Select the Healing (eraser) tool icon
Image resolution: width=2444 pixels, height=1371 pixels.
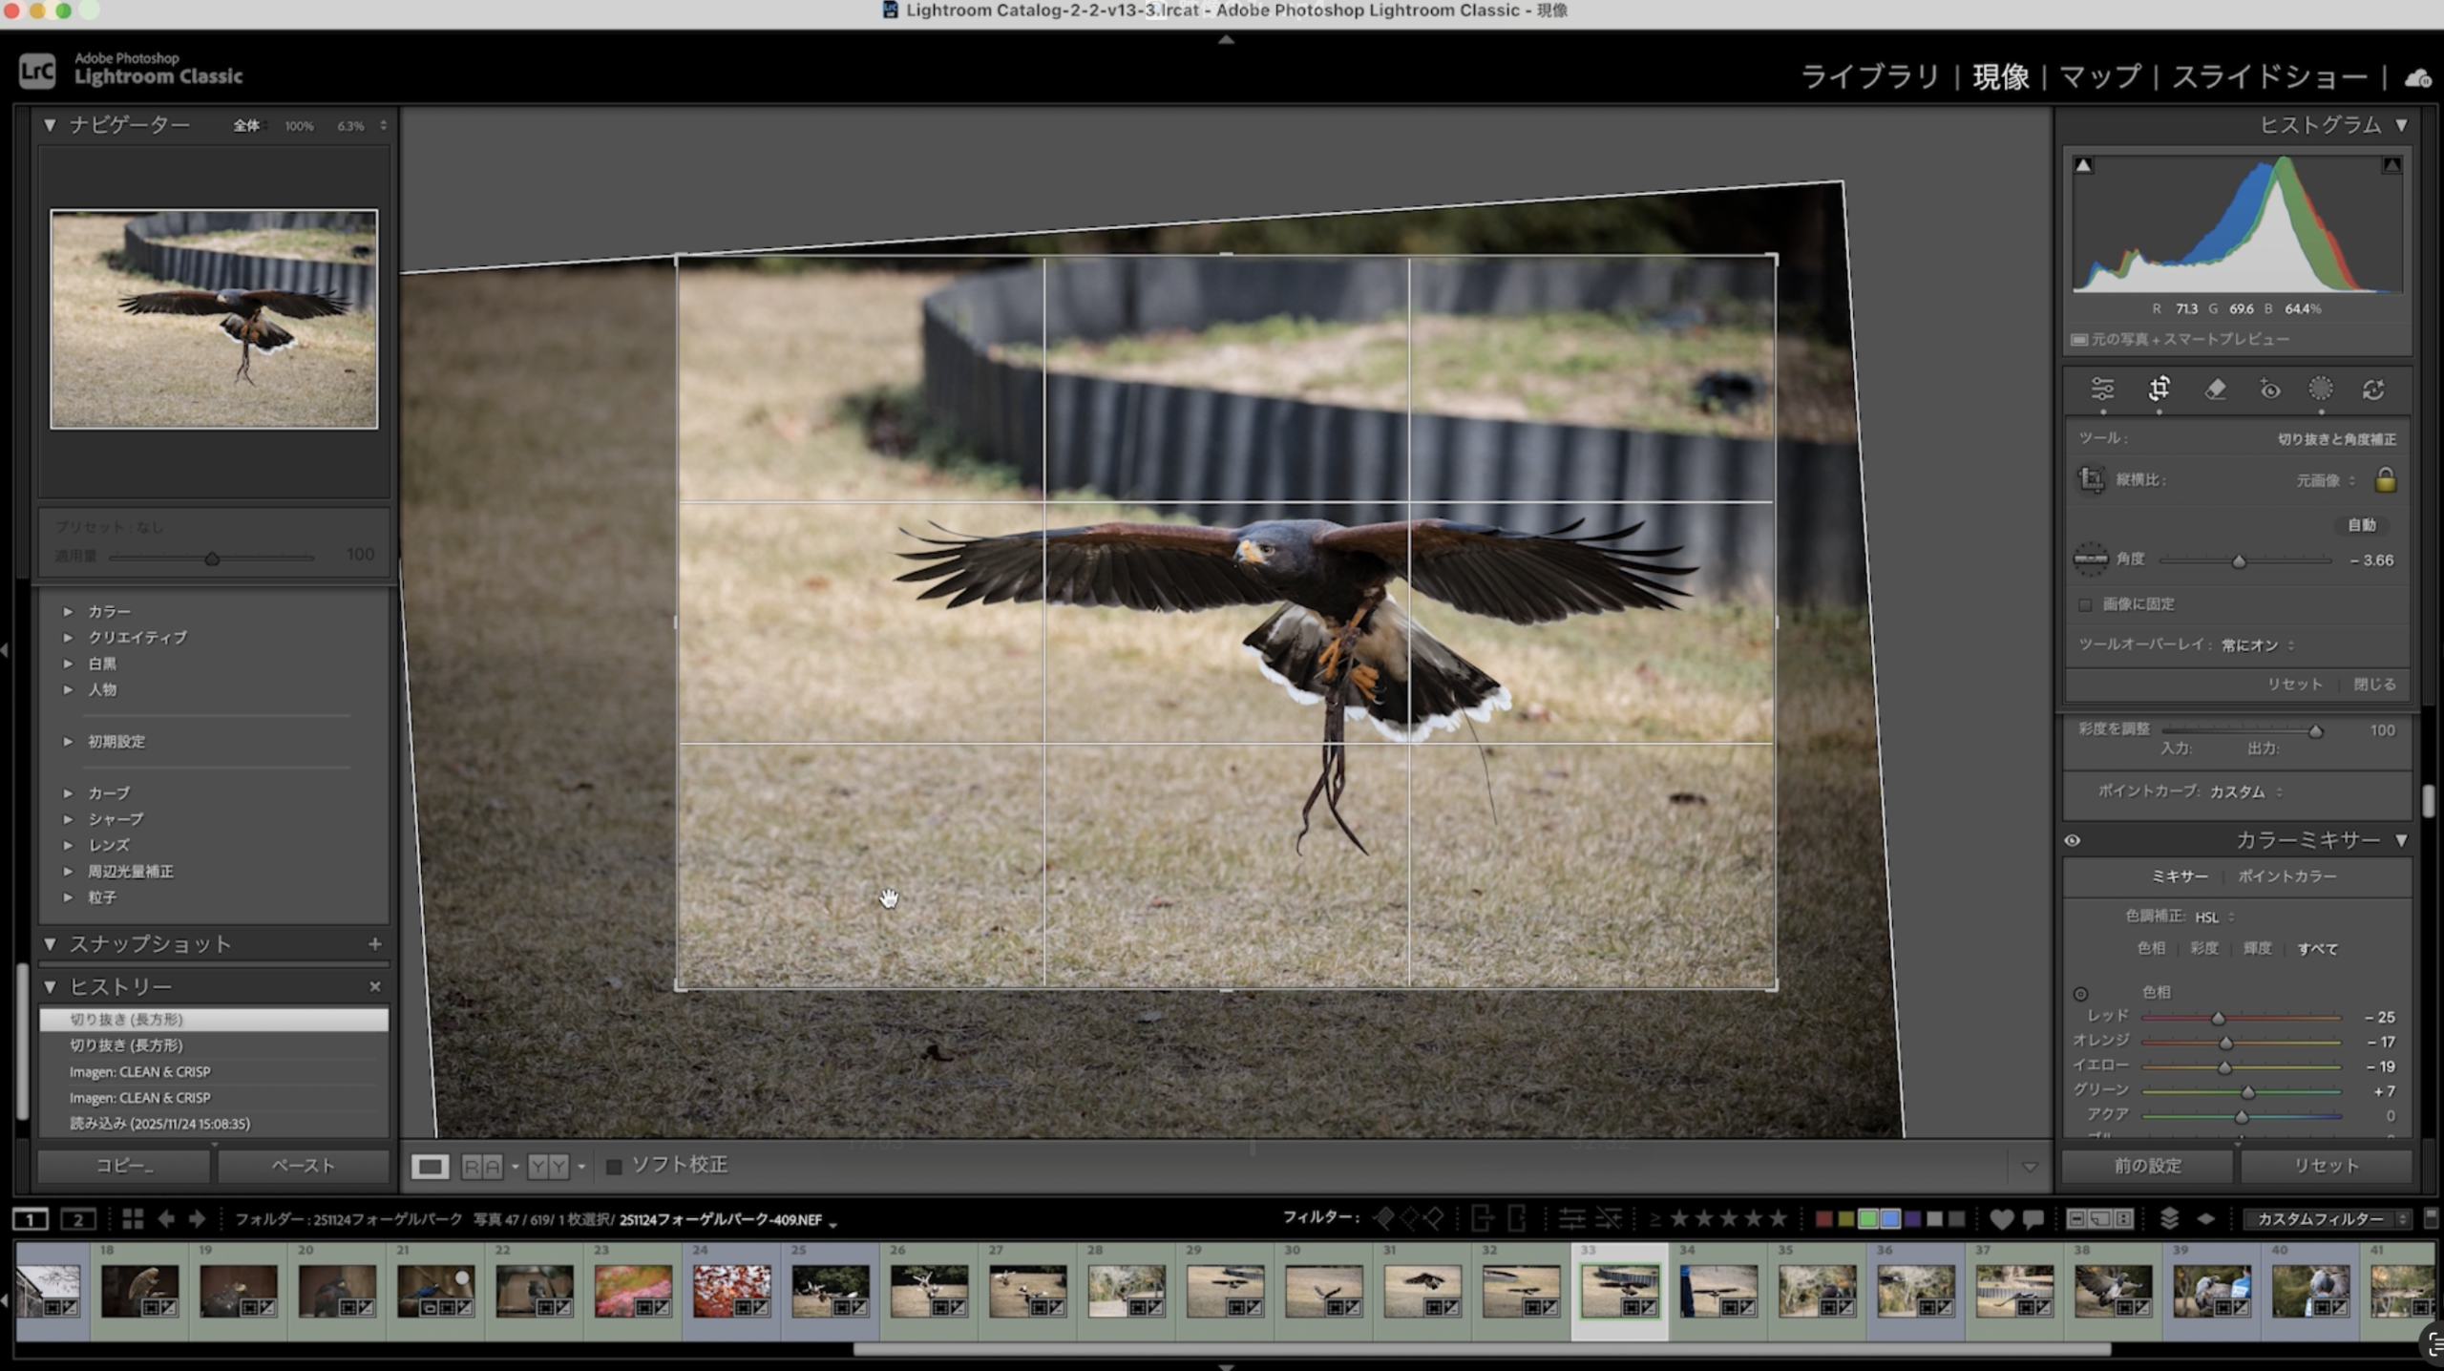pos(2215,390)
